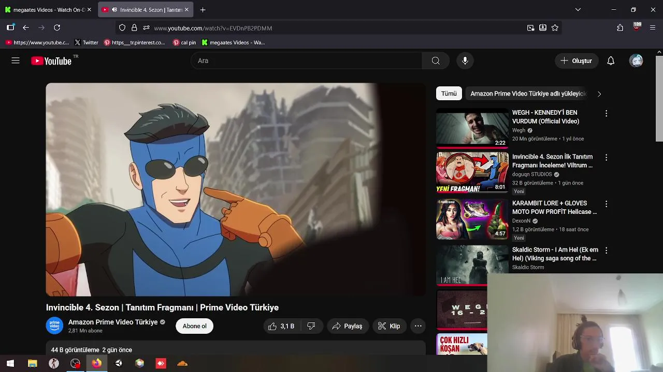Open the WEGH - KENNEDY'İ BEN VURDUM thumbnail

click(x=472, y=128)
